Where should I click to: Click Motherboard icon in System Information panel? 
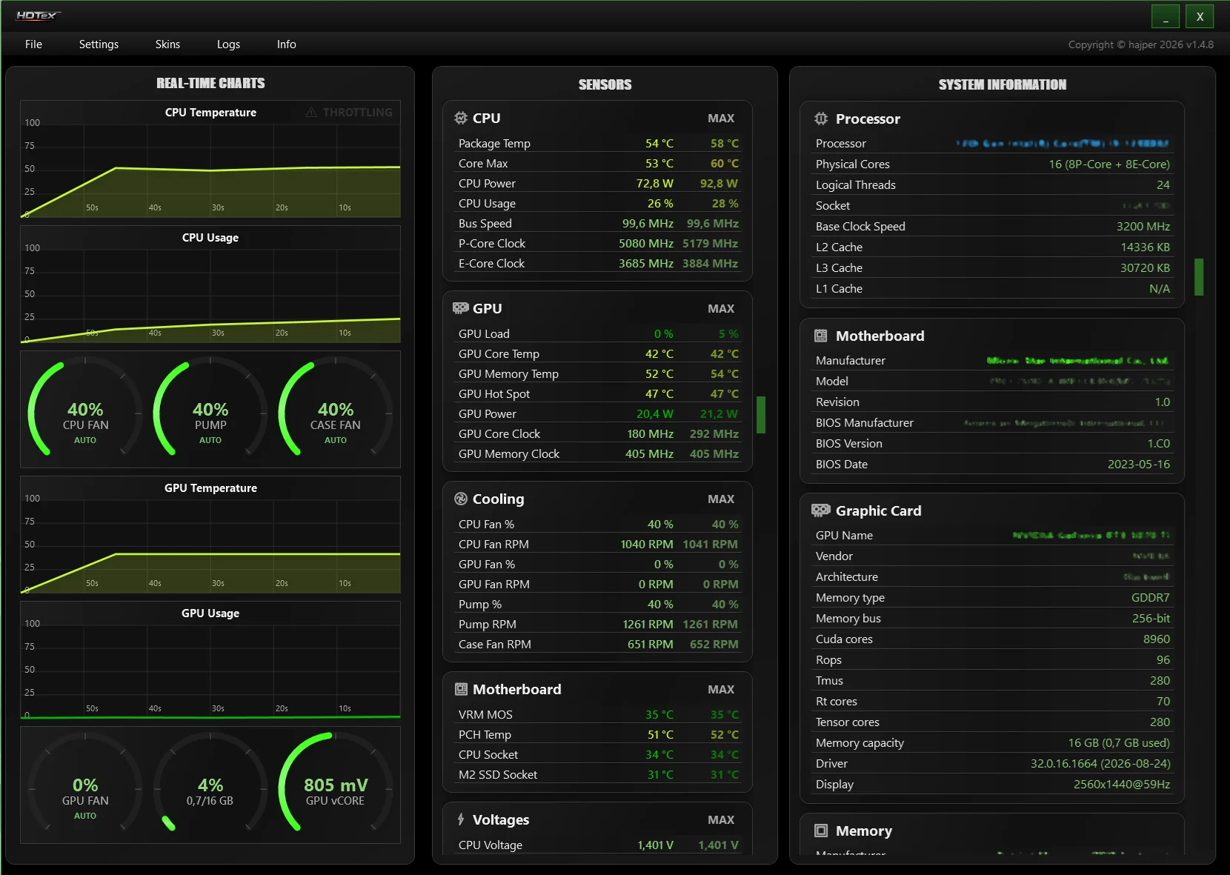click(x=821, y=336)
